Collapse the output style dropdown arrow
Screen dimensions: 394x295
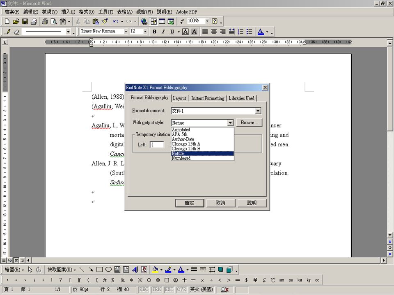click(x=230, y=123)
